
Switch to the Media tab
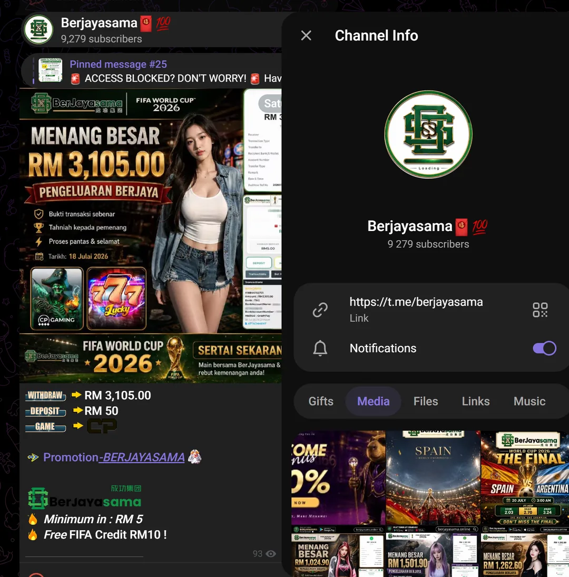point(373,401)
